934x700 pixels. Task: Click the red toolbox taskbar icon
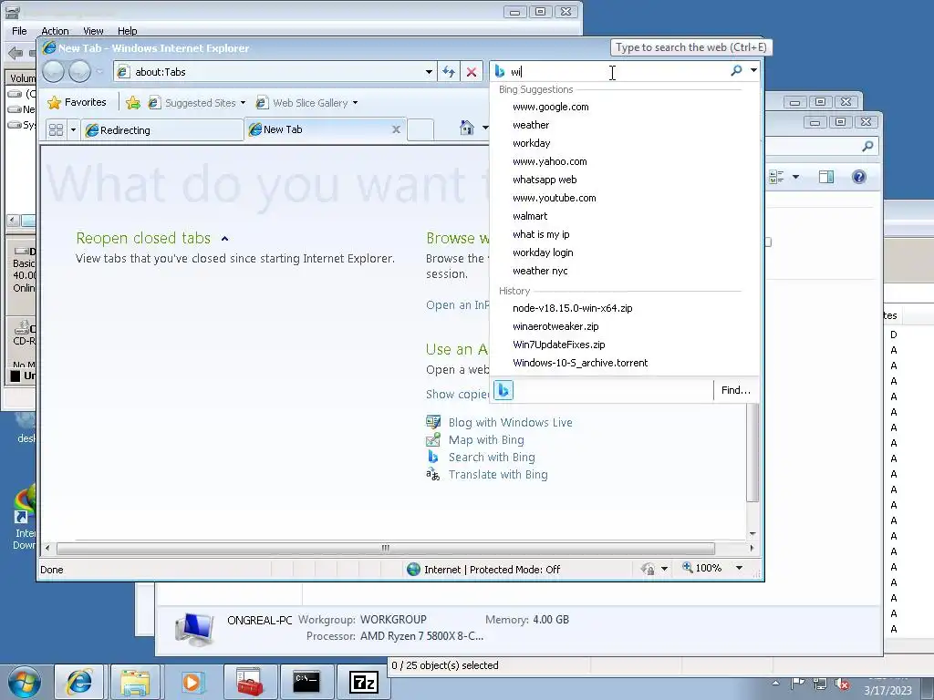tap(249, 682)
